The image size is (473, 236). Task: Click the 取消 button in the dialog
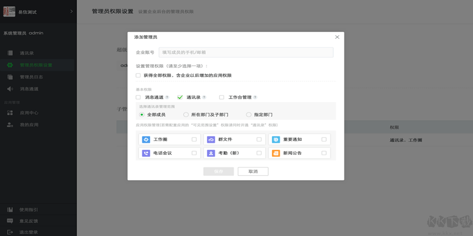253,171
